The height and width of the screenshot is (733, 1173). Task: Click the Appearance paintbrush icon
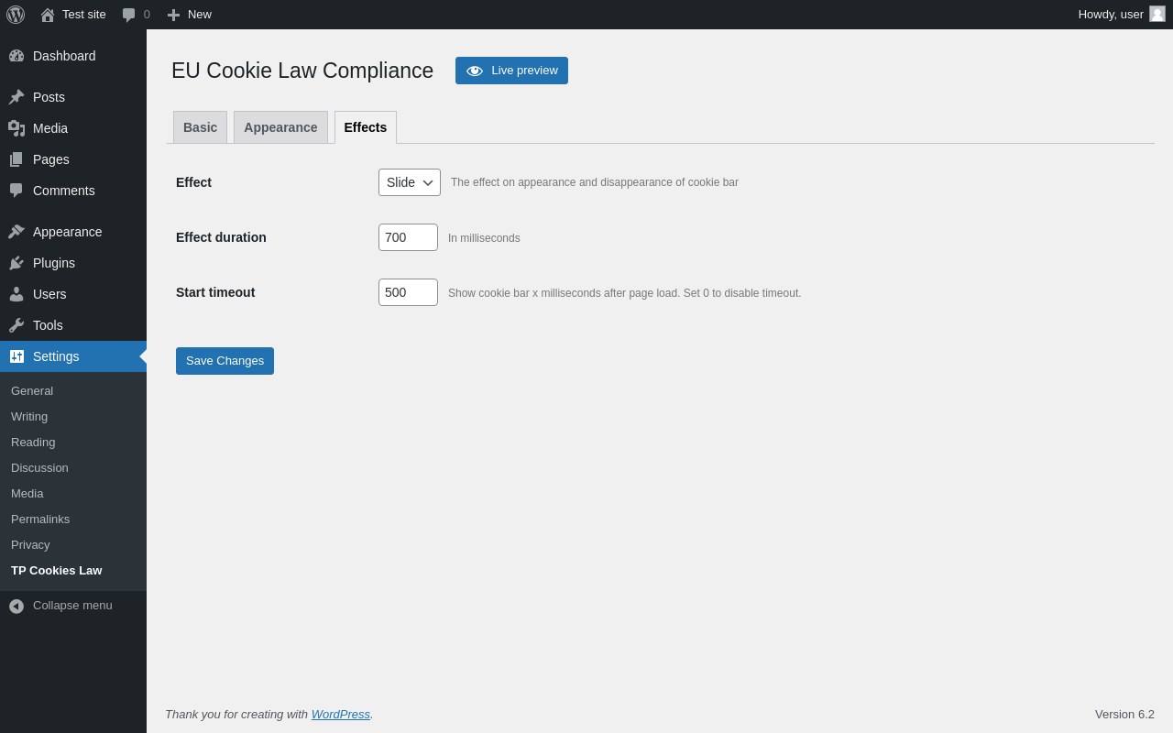coord(16,232)
